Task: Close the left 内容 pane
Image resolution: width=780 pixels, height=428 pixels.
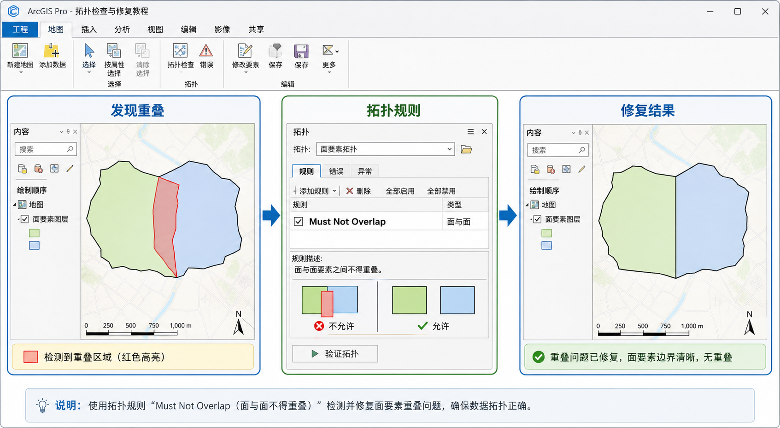Action: pos(75,132)
